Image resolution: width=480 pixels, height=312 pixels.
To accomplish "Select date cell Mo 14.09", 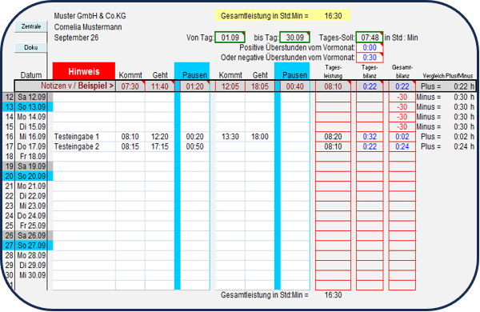I will [31, 117].
